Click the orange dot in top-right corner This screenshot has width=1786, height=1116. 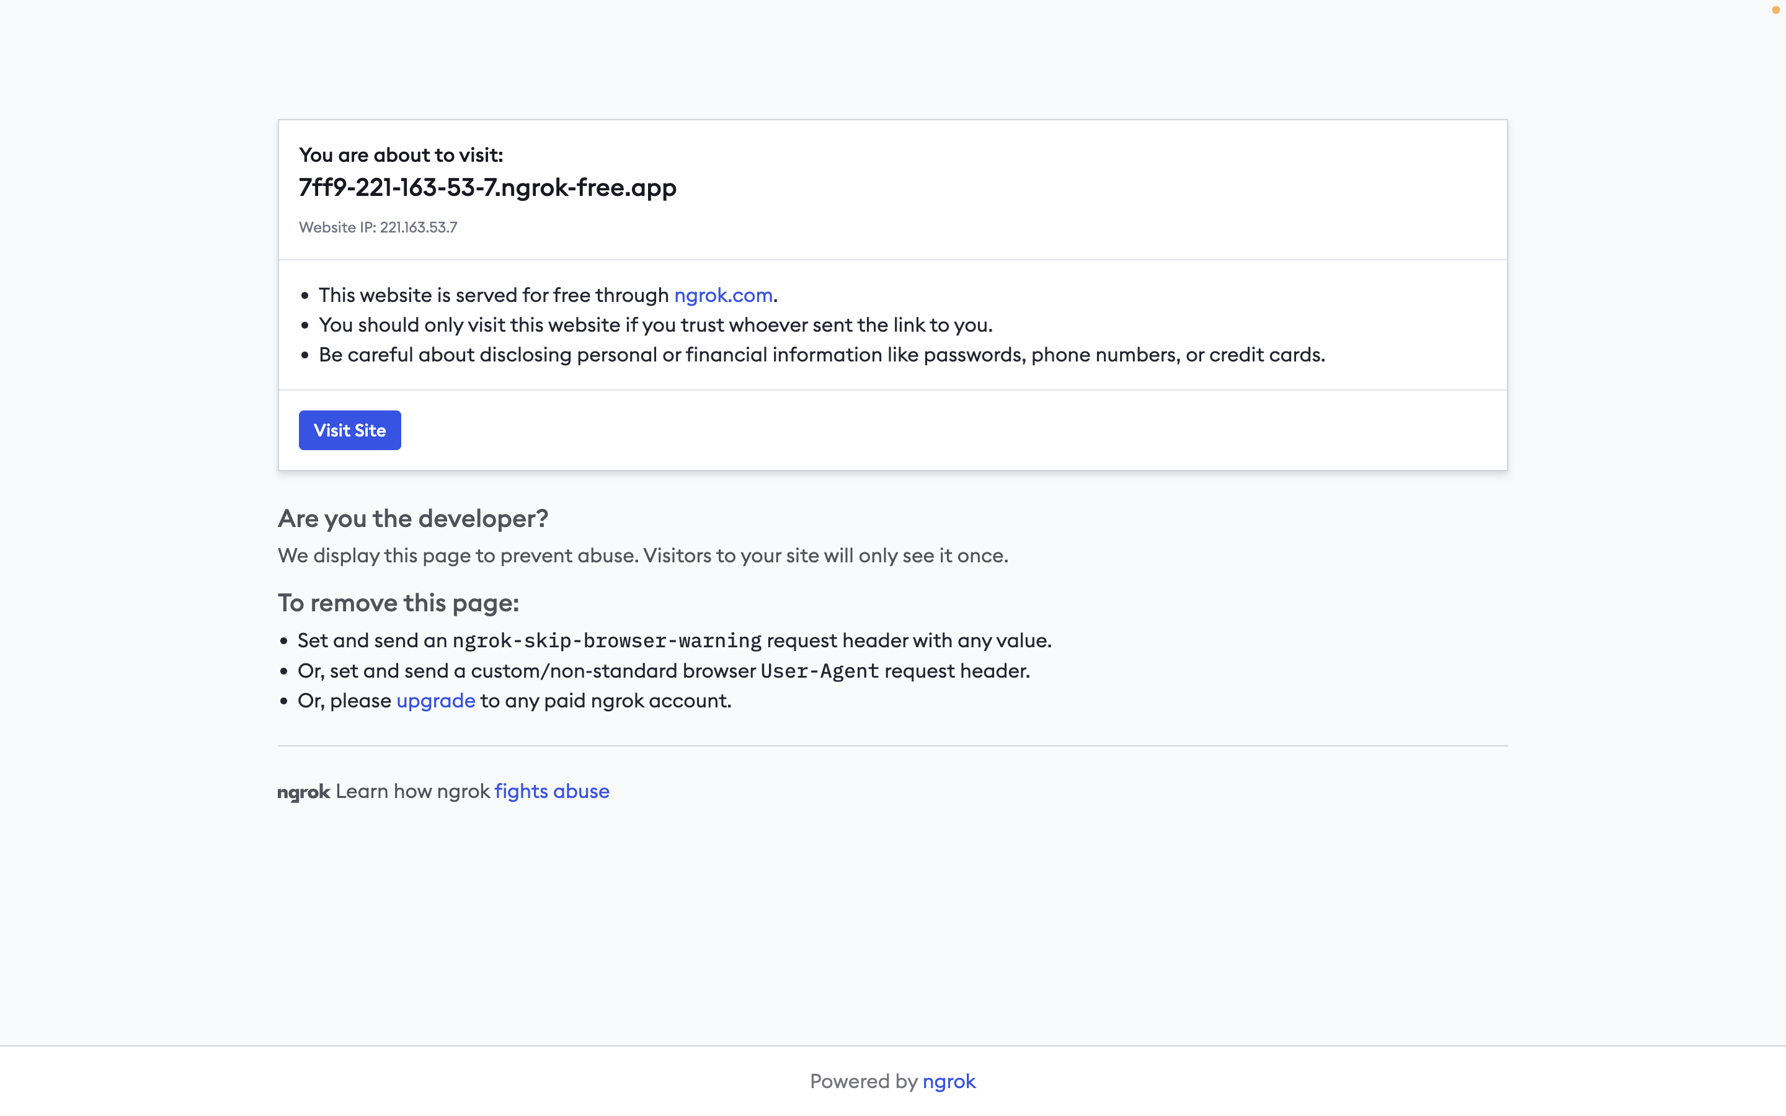pos(1775,11)
